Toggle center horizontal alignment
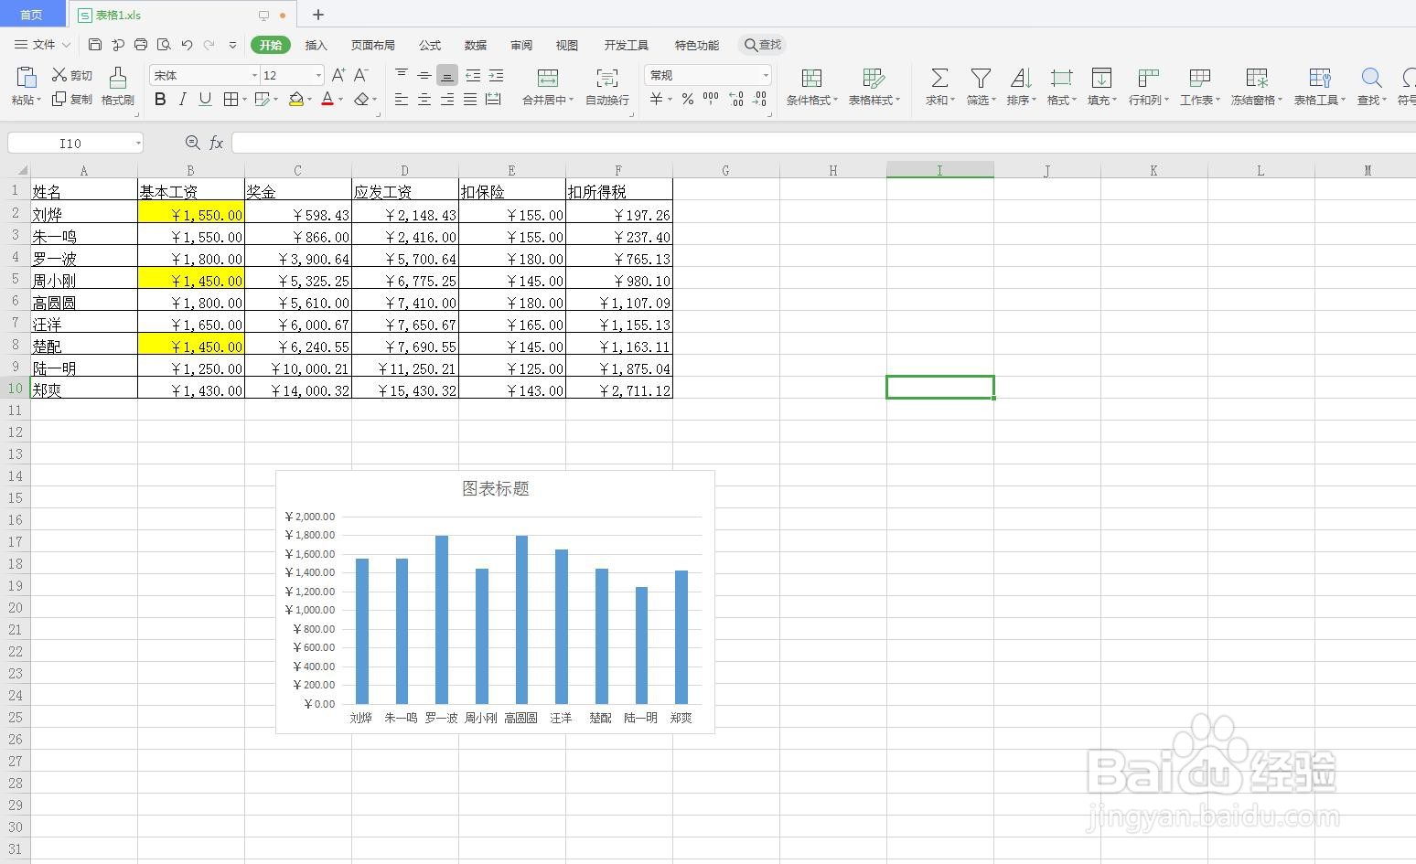1416x864 pixels. pyautogui.click(x=424, y=99)
